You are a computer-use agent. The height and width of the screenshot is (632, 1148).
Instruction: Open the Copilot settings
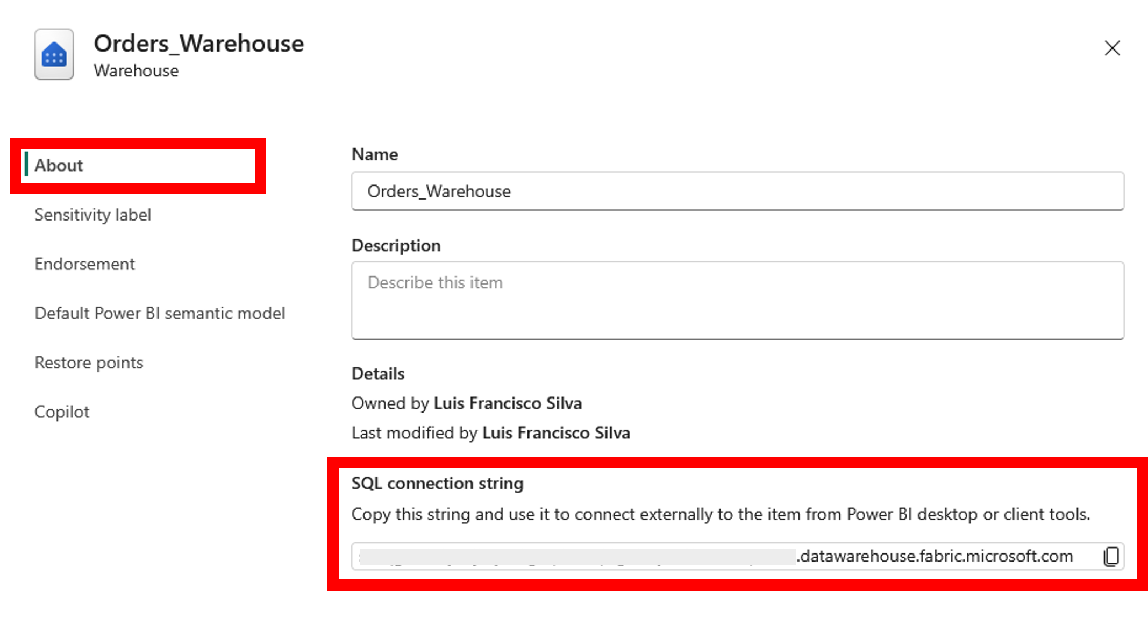click(x=62, y=412)
